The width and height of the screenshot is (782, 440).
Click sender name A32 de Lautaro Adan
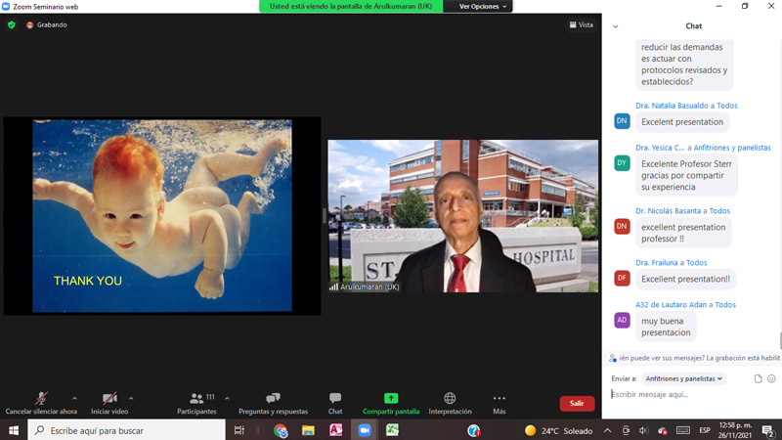(x=671, y=304)
